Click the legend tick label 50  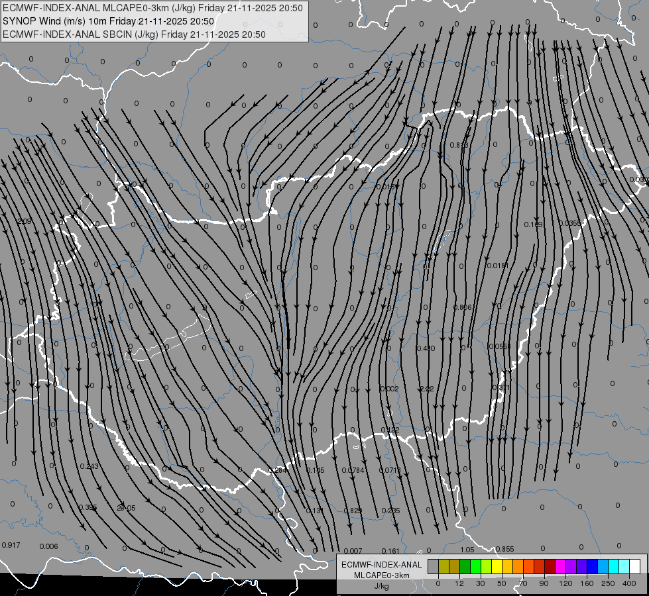(502, 583)
